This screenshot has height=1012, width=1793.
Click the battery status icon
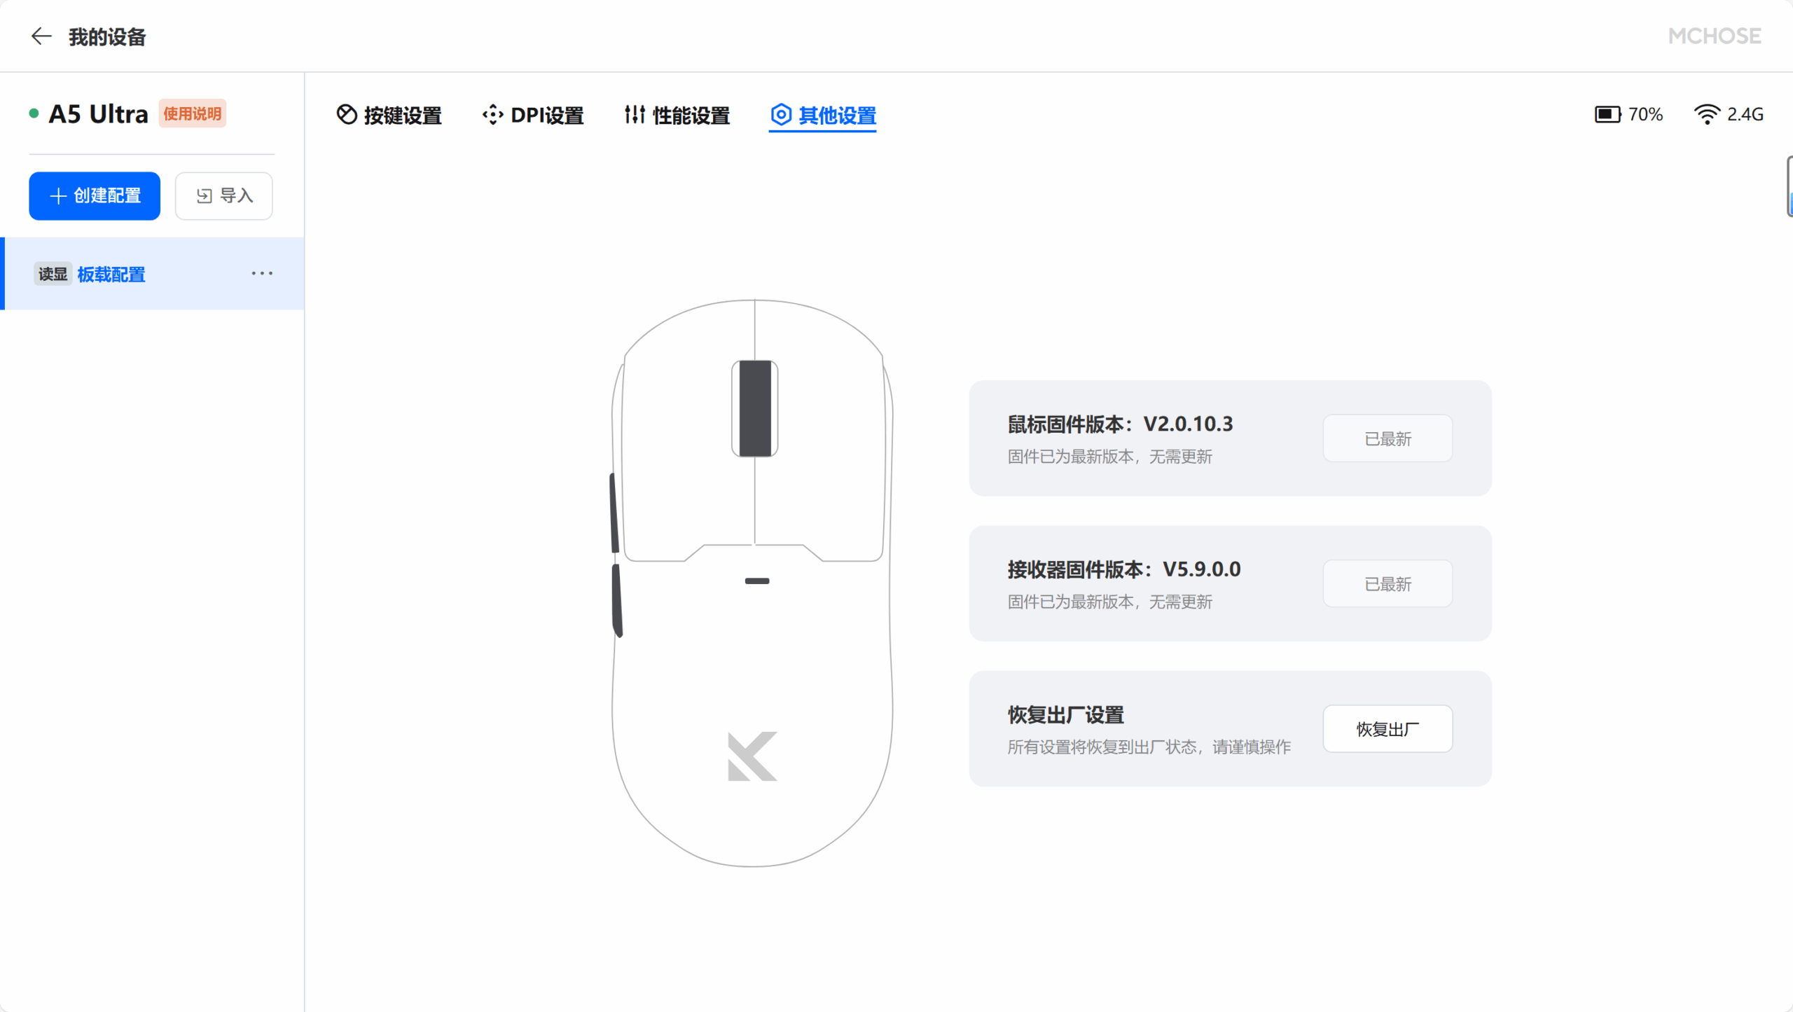tap(1607, 114)
